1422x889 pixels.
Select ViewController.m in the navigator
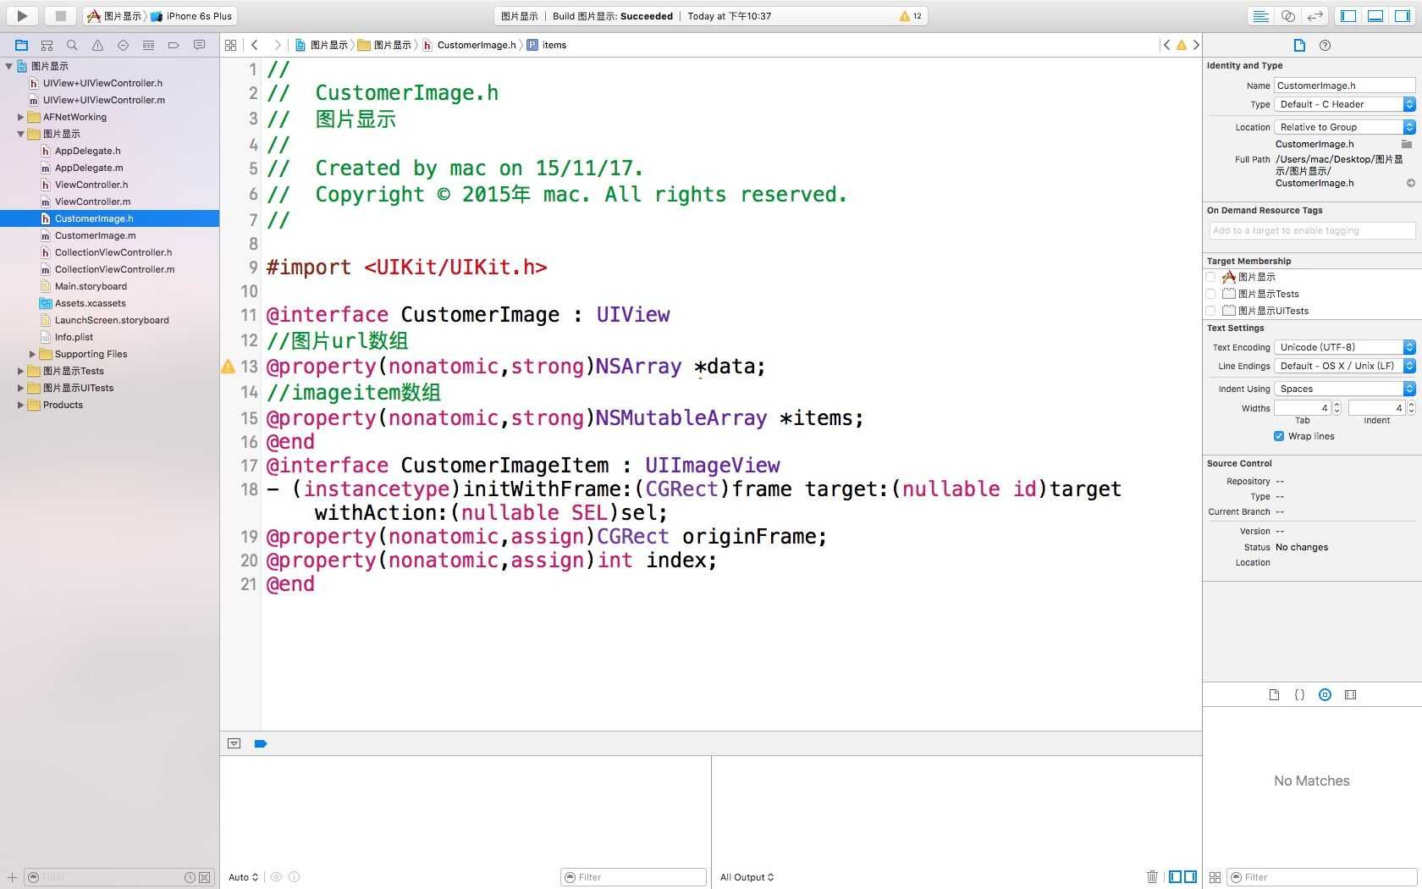[92, 202]
